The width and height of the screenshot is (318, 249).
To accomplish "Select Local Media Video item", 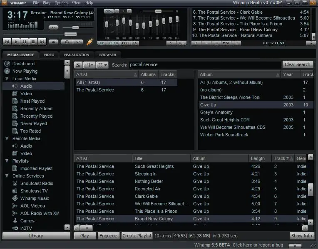I will click(26, 94).
